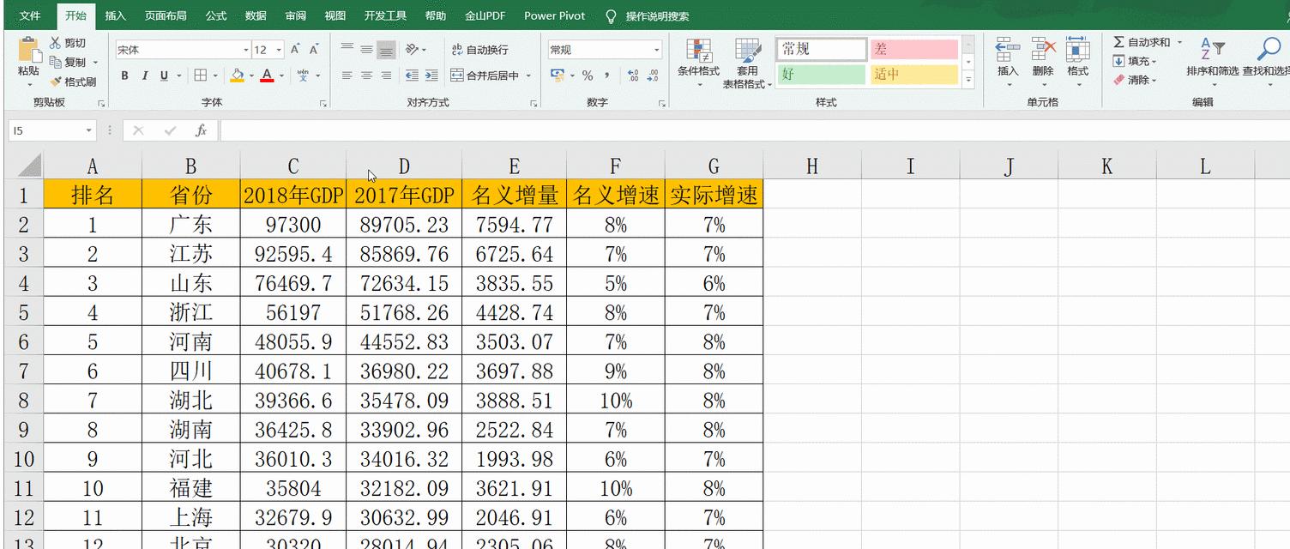1290x549 pixels.
Task: Select column D header
Action: 404,166
